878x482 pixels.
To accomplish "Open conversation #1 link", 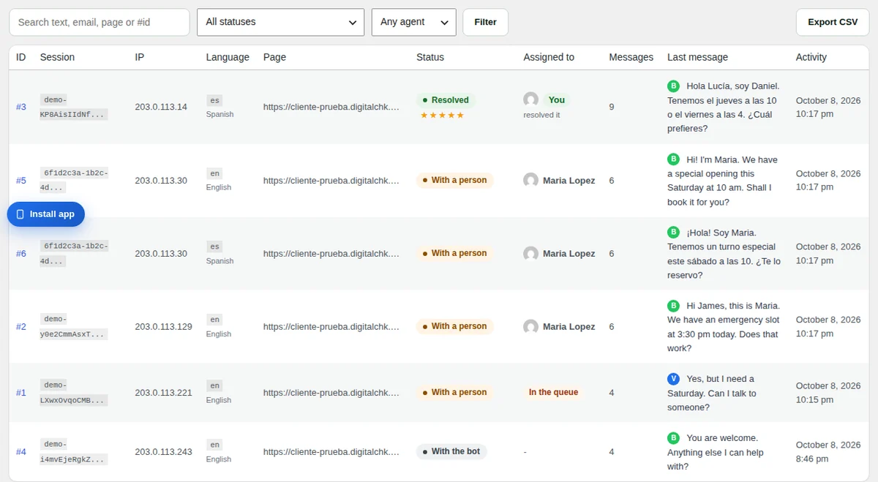I will 21,393.
